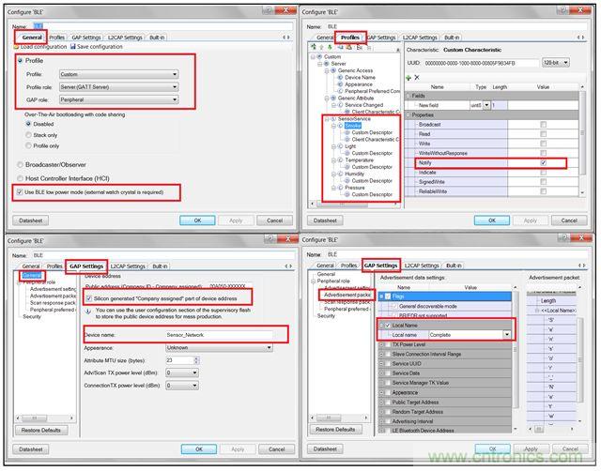Click the Save configuration disk icon
Image resolution: width=601 pixels, height=471 pixels.
point(72,46)
